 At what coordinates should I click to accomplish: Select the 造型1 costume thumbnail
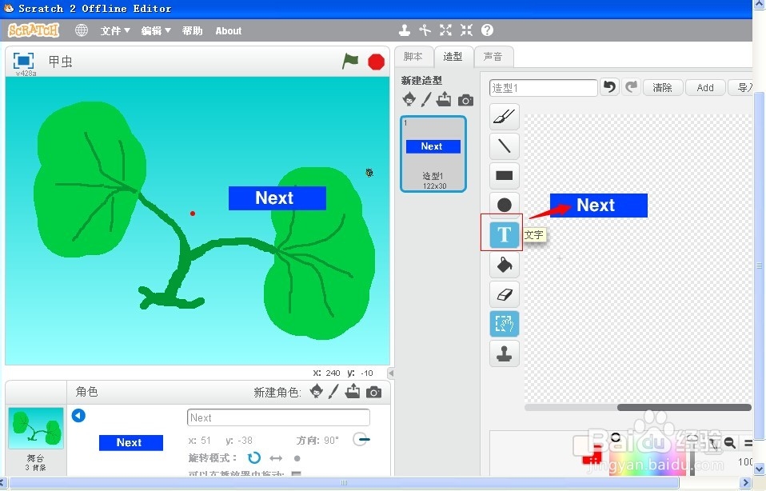(x=433, y=154)
